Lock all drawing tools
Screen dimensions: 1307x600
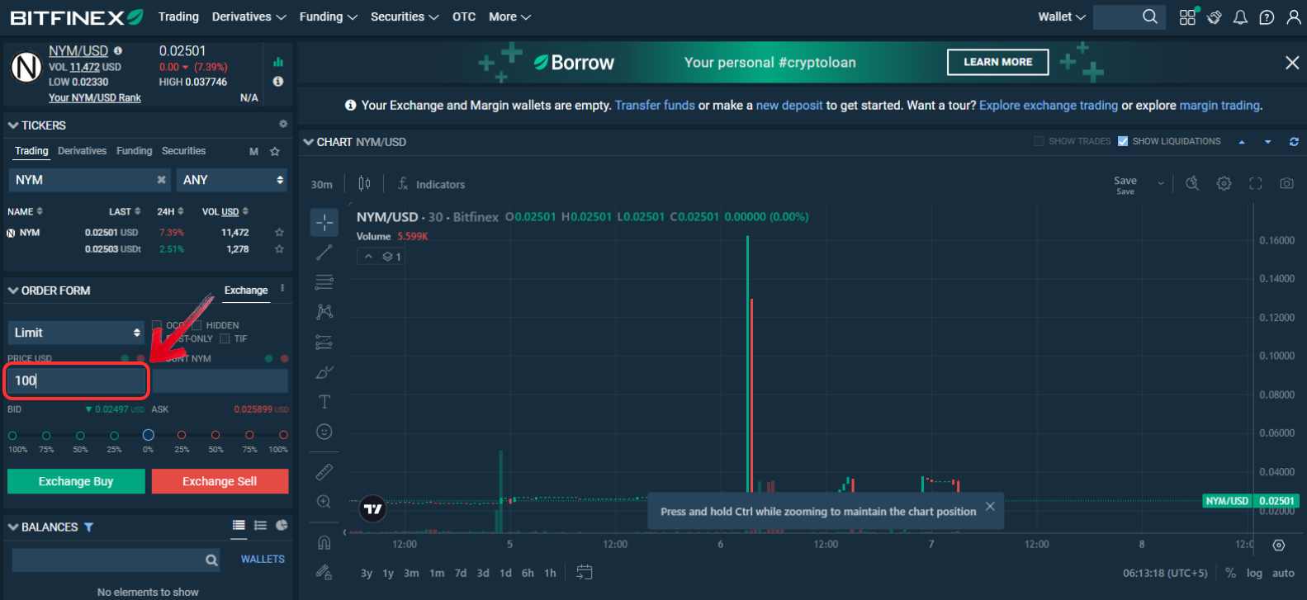324,572
